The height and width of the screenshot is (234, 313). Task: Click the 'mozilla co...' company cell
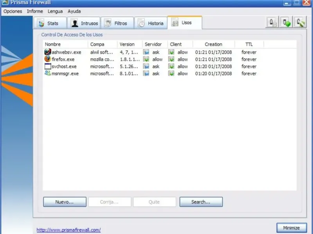[x=102, y=59]
